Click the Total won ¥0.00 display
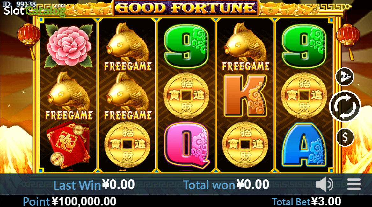372x207 pixels. (x=226, y=184)
